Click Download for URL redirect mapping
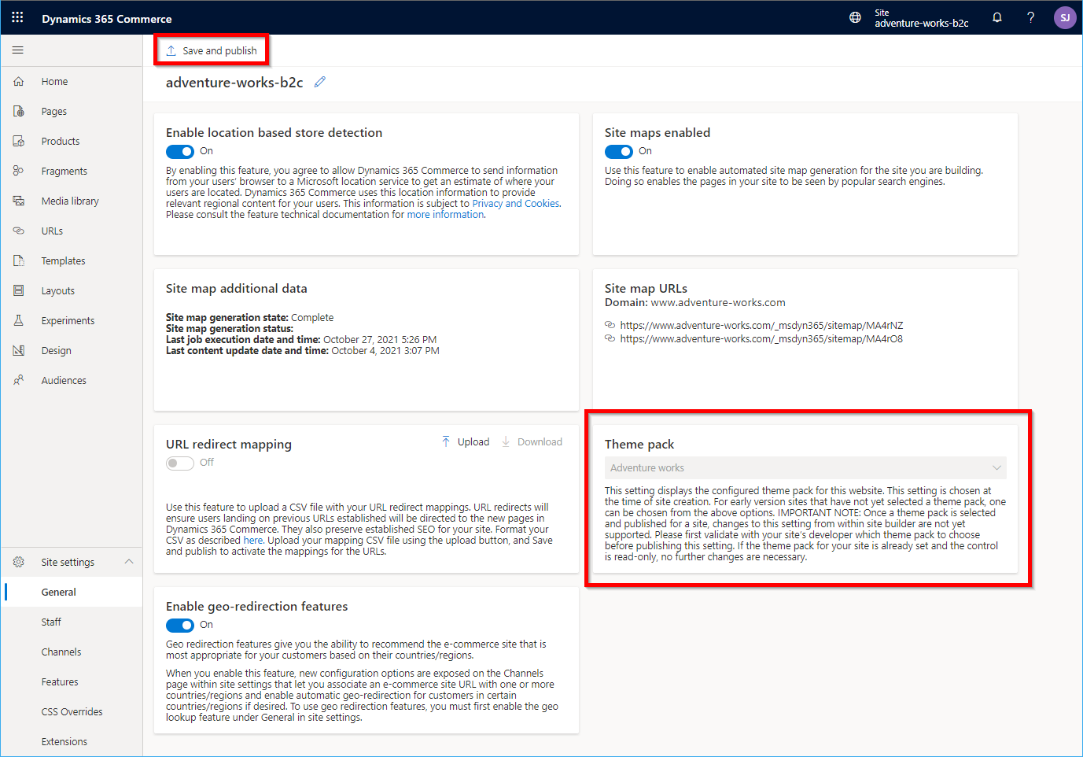1083x757 pixels. point(532,442)
